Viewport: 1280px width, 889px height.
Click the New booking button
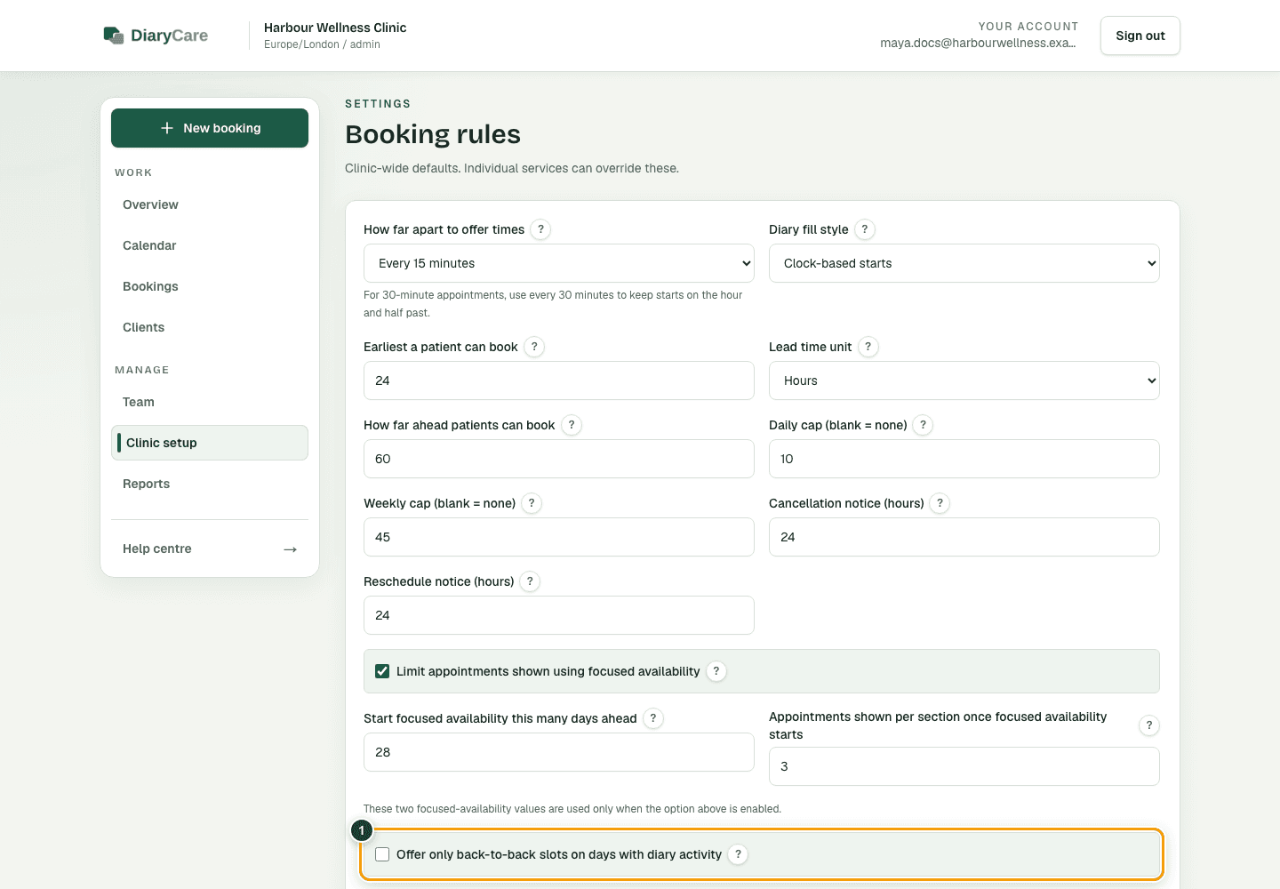coord(210,128)
